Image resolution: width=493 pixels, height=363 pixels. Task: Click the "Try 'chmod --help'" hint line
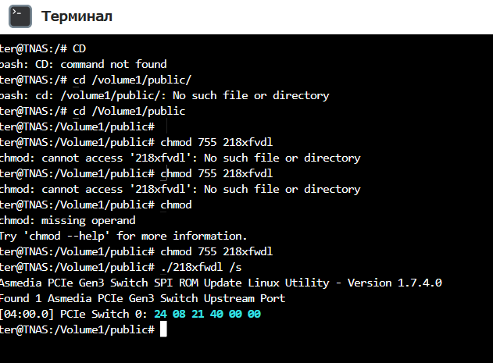pyautogui.click(x=123, y=236)
